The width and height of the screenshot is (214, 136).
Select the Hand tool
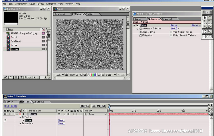pyautogui.click(x=205, y=31)
